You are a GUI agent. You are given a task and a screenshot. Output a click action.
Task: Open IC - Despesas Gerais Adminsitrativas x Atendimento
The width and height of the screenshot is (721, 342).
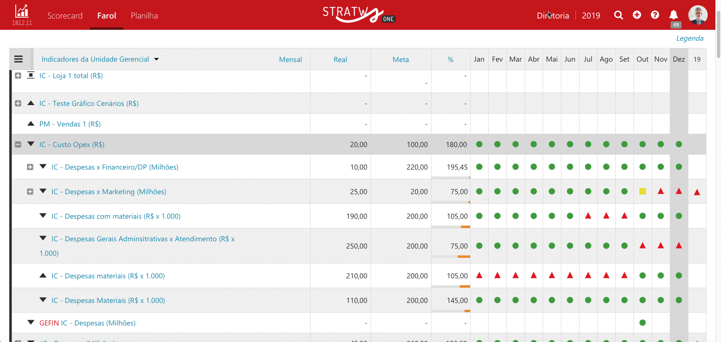[x=137, y=246]
